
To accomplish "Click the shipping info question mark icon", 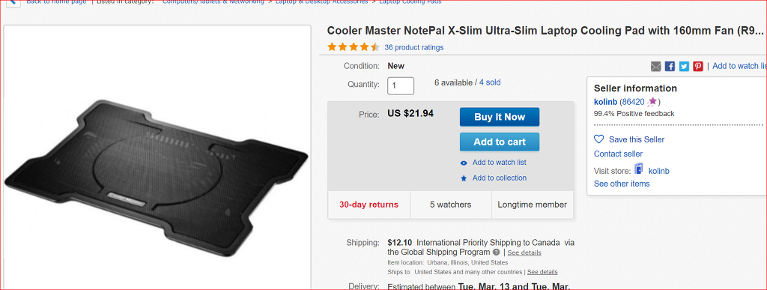I will [x=496, y=253].
